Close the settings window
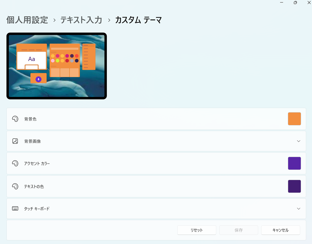The image size is (312, 244). 309,3
